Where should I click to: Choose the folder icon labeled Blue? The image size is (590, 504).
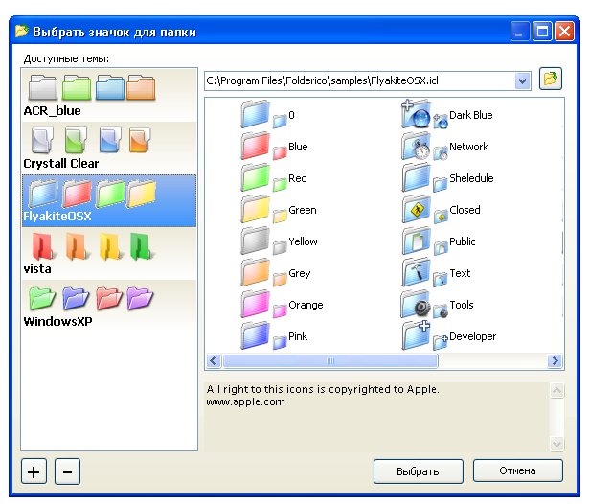click(x=255, y=146)
